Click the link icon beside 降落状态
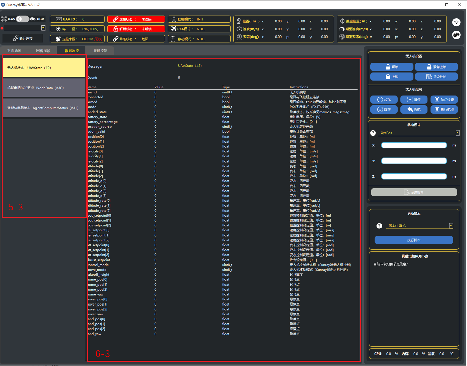Screen dimensions: 467x366 pyautogui.click(x=116, y=39)
